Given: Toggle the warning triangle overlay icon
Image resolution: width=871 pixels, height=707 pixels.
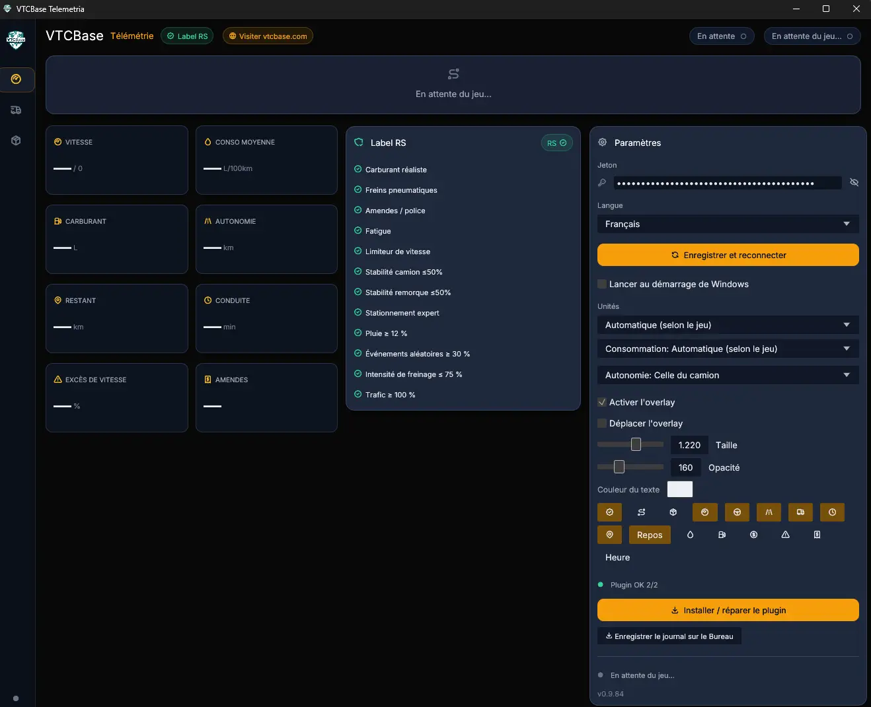Looking at the screenshot, I should pos(785,535).
